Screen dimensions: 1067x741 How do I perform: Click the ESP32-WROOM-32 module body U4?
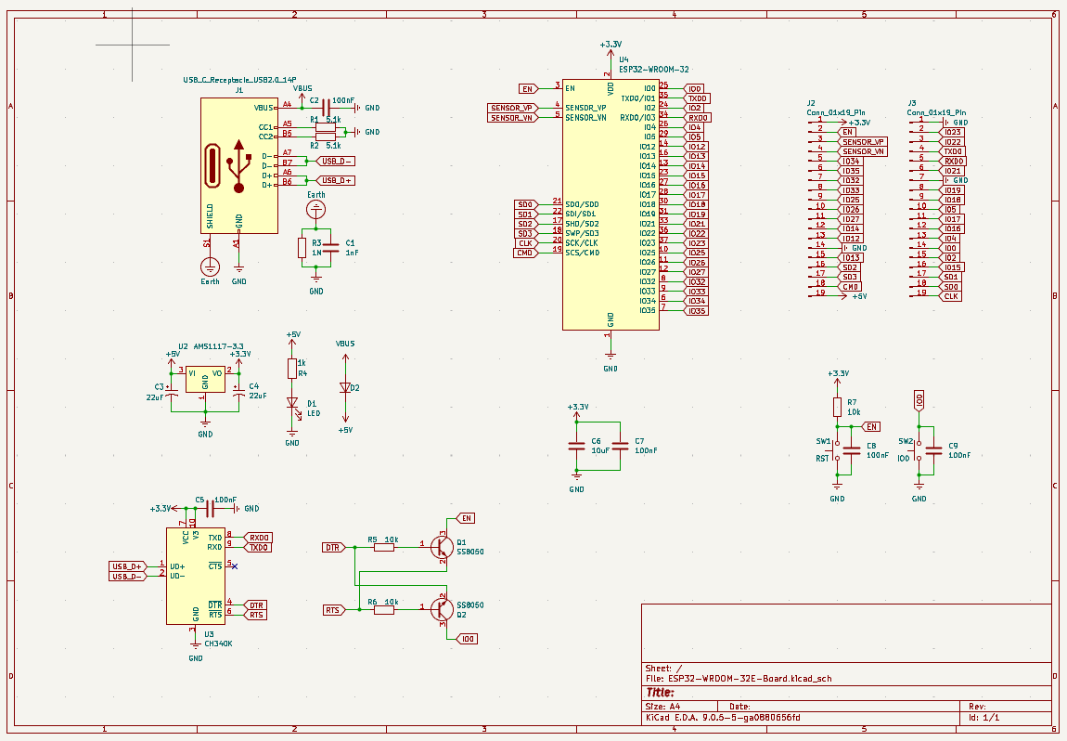point(609,203)
